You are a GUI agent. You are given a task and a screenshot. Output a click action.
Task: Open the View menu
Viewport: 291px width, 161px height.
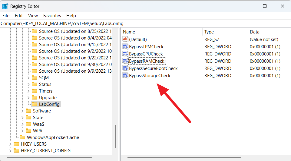point(33,15)
